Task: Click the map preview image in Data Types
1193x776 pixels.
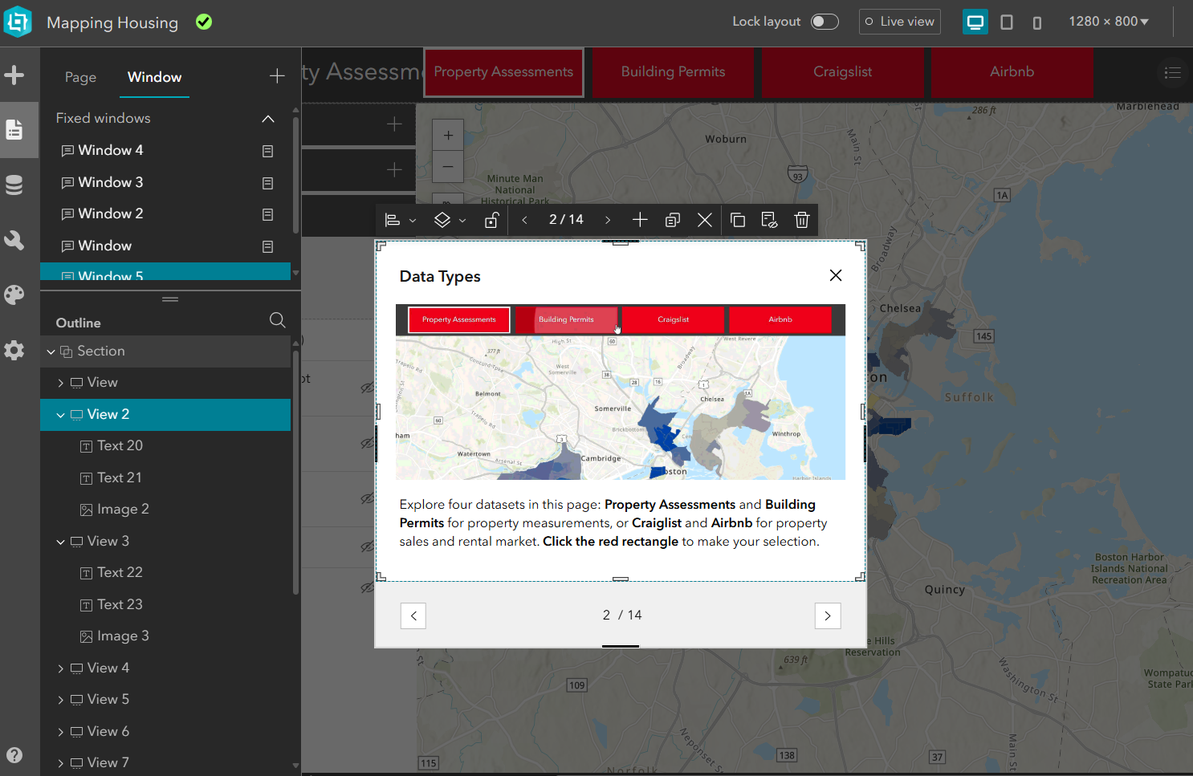Action: tap(621, 392)
